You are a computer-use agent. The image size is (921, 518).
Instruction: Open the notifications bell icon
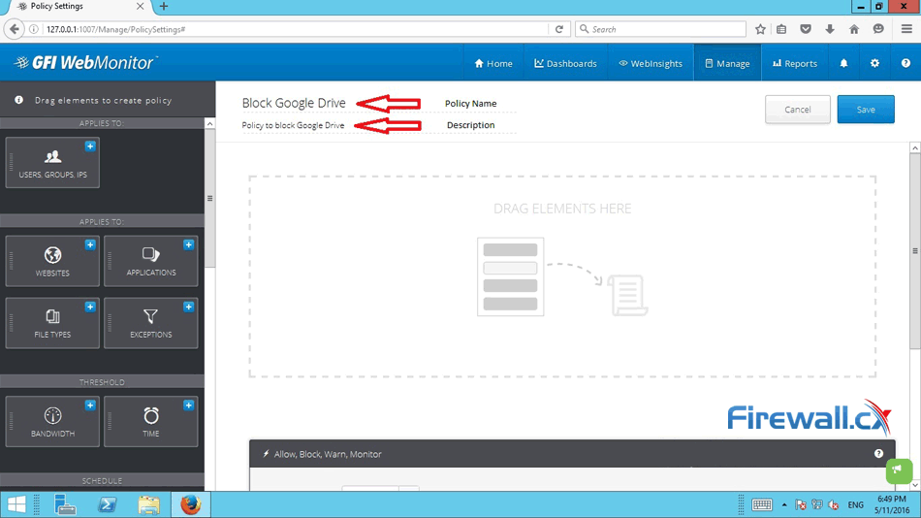click(843, 63)
